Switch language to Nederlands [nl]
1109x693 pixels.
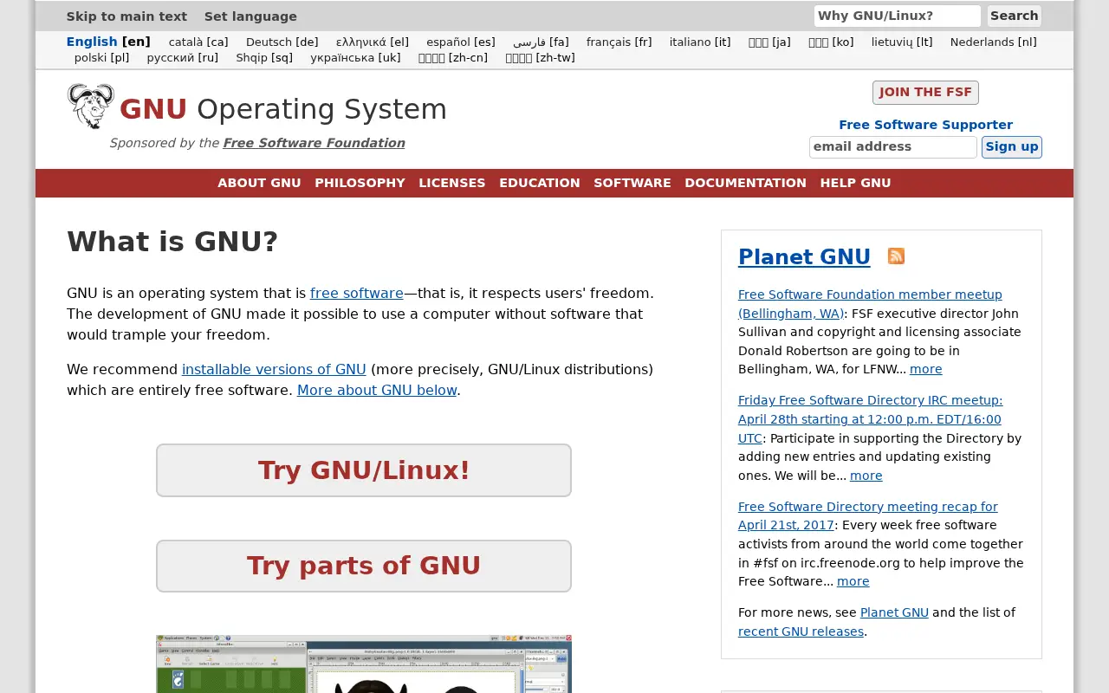click(x=993, y=42)
